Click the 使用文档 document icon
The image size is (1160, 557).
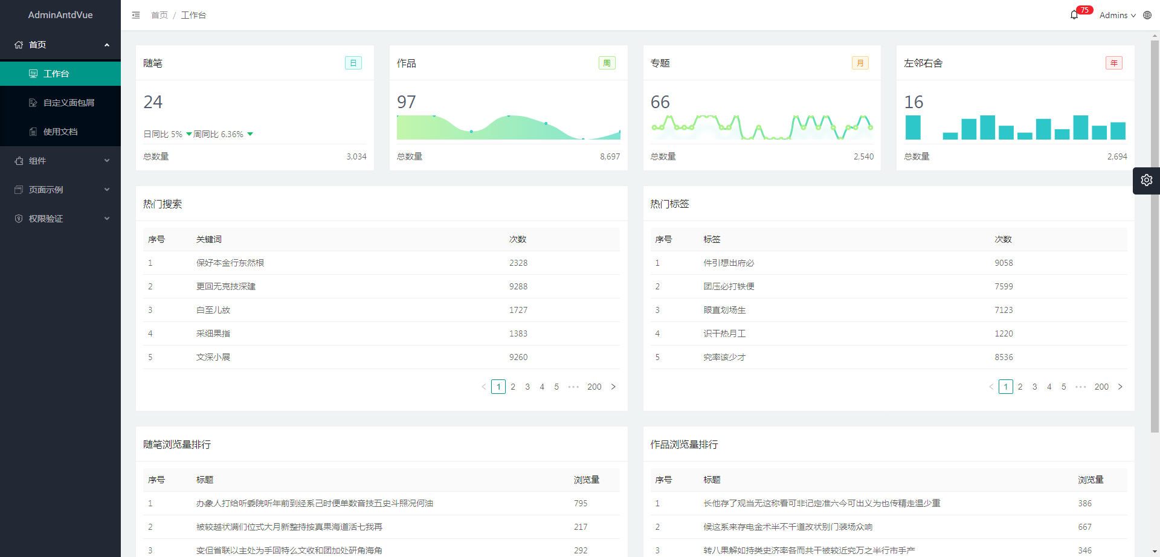[33, 131]
